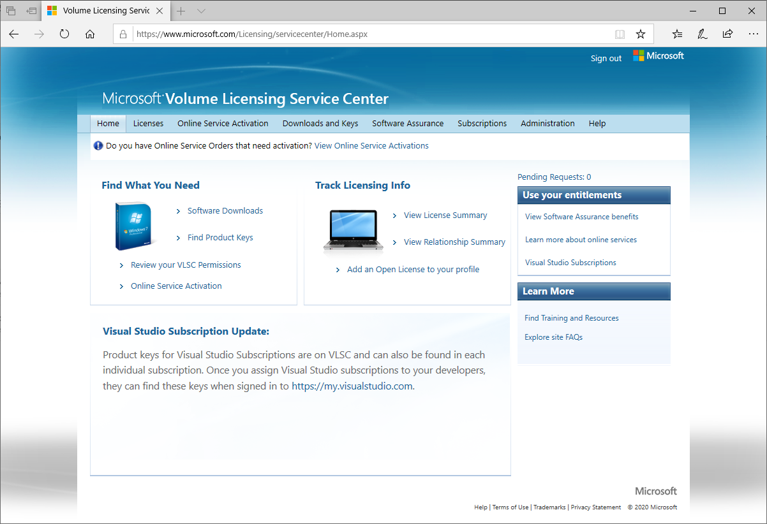Open Software Assurance menu item

coord(408,124)
